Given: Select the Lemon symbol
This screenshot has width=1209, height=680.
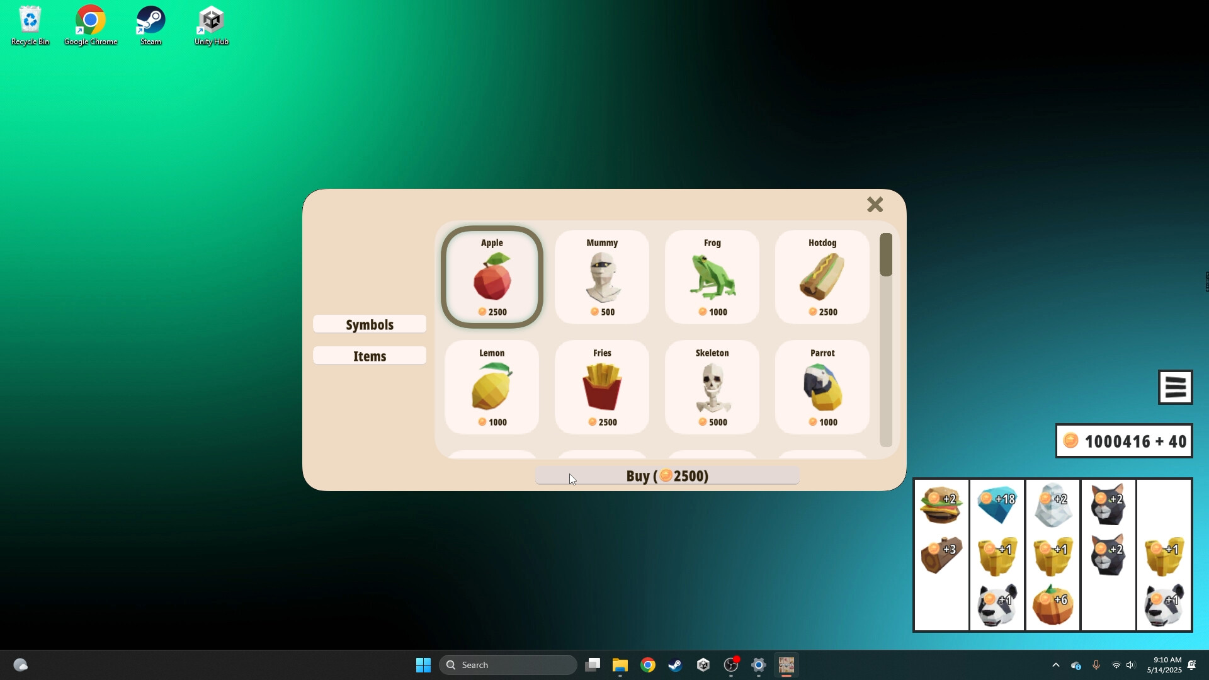Looking at the screenshot, I should [492, 387].
